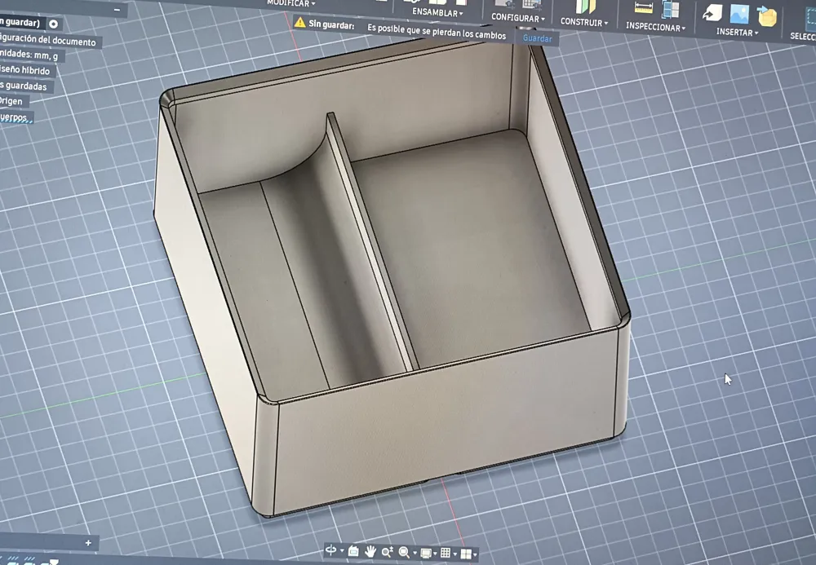
Task: Click the Zoom Window magnifier icon
Action: (405, 553)
